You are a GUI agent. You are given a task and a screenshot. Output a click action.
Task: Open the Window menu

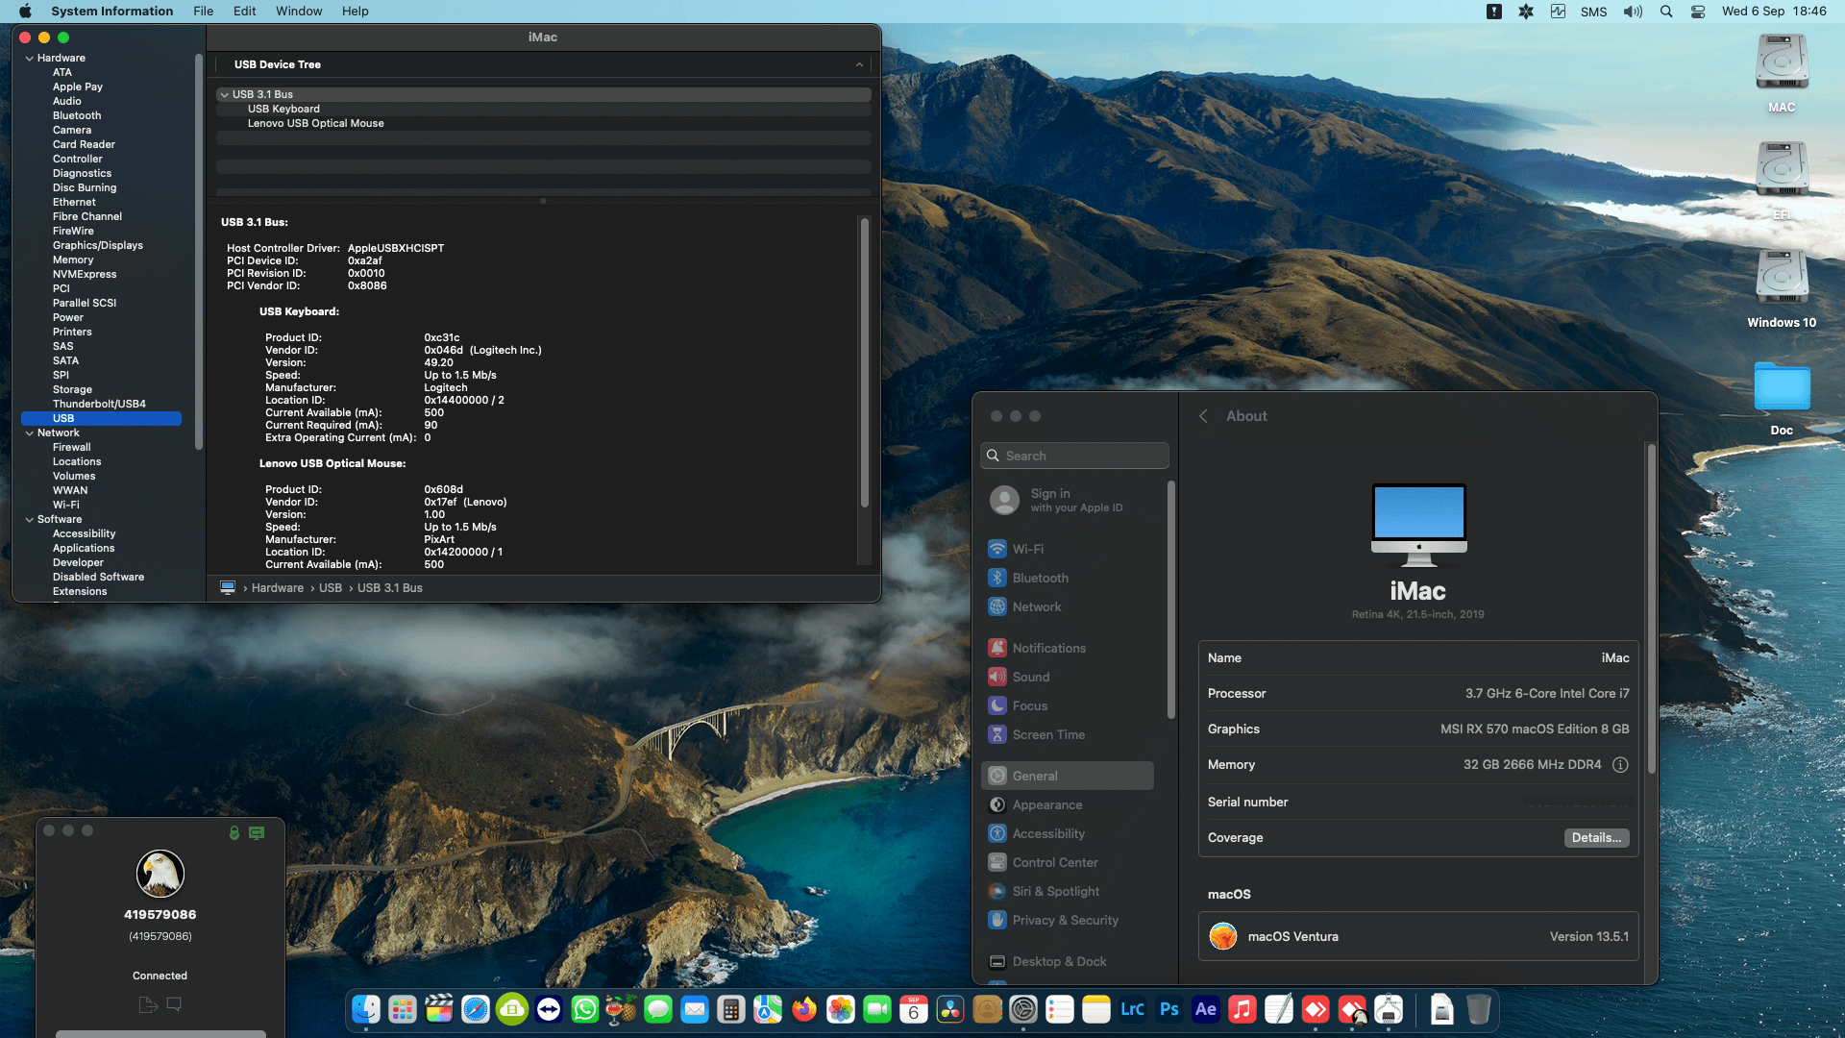tap(299, 12)
